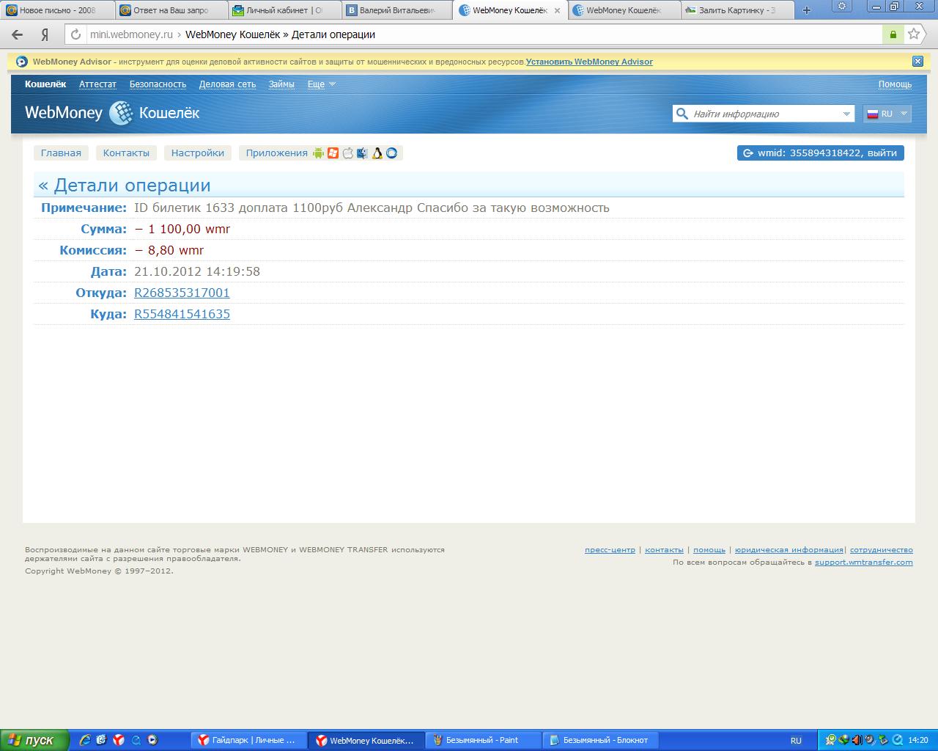Click the Russian flag language icon
Viewport: 938px width, 751px height.
[x=873, y=114]
